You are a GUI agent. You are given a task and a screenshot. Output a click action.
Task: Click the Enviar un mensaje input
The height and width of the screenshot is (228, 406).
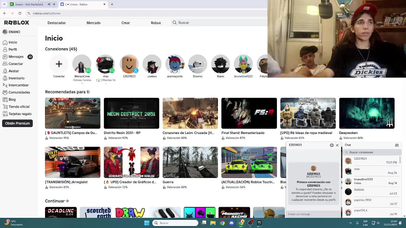coord(313,214)
